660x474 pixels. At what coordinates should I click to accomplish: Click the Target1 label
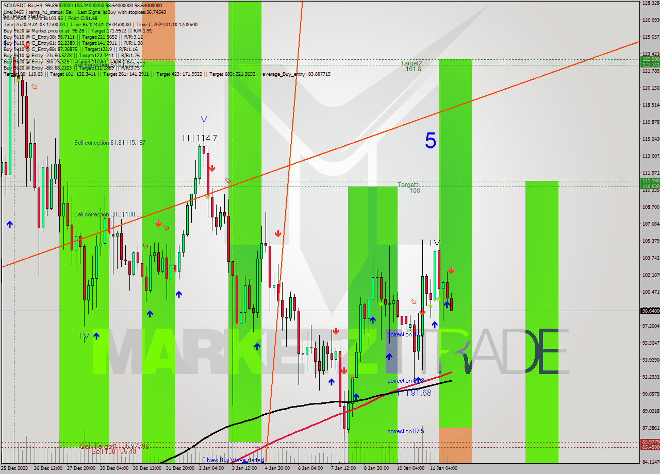408,184
